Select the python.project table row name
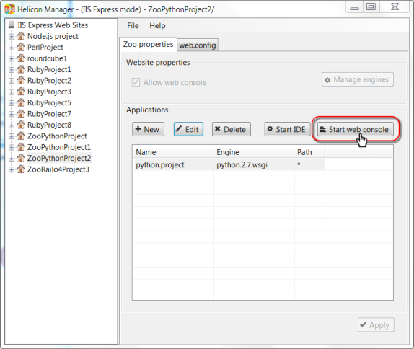This screenshot has height=349, width=414. [160, 164]
